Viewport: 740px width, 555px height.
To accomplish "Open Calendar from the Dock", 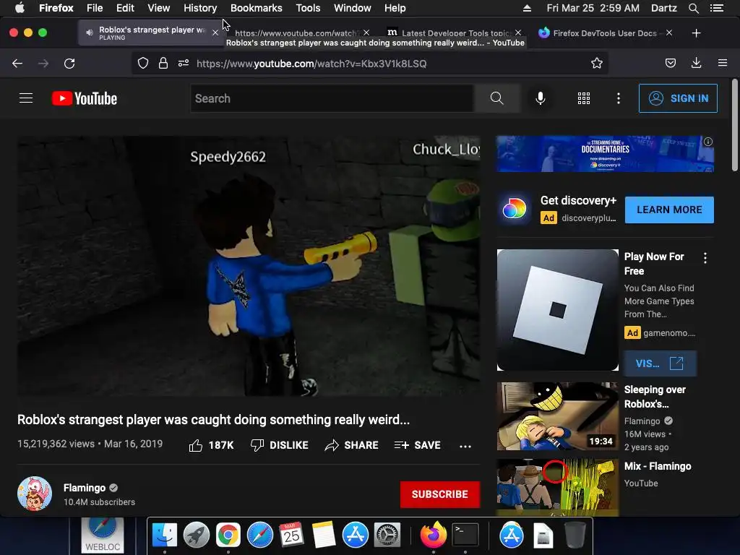I will pos(291,535).
